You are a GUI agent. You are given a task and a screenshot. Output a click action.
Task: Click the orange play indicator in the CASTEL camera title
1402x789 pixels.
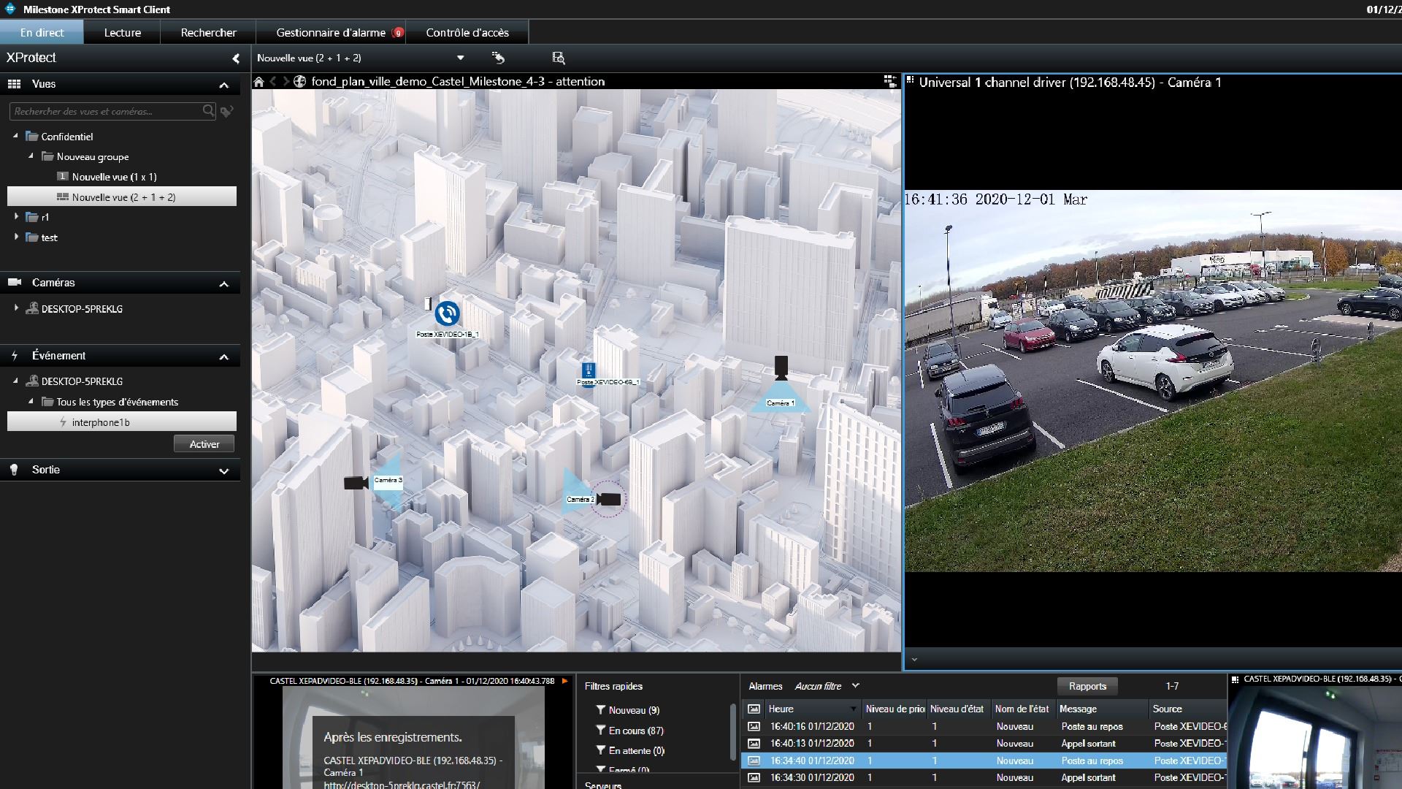[x=564, y=681]
